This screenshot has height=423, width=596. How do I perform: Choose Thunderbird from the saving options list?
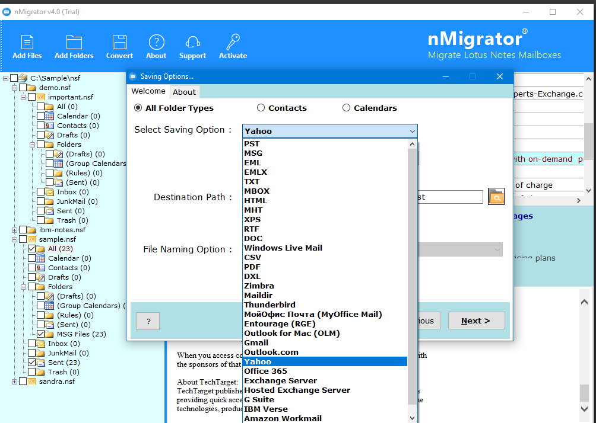point(325,305)
